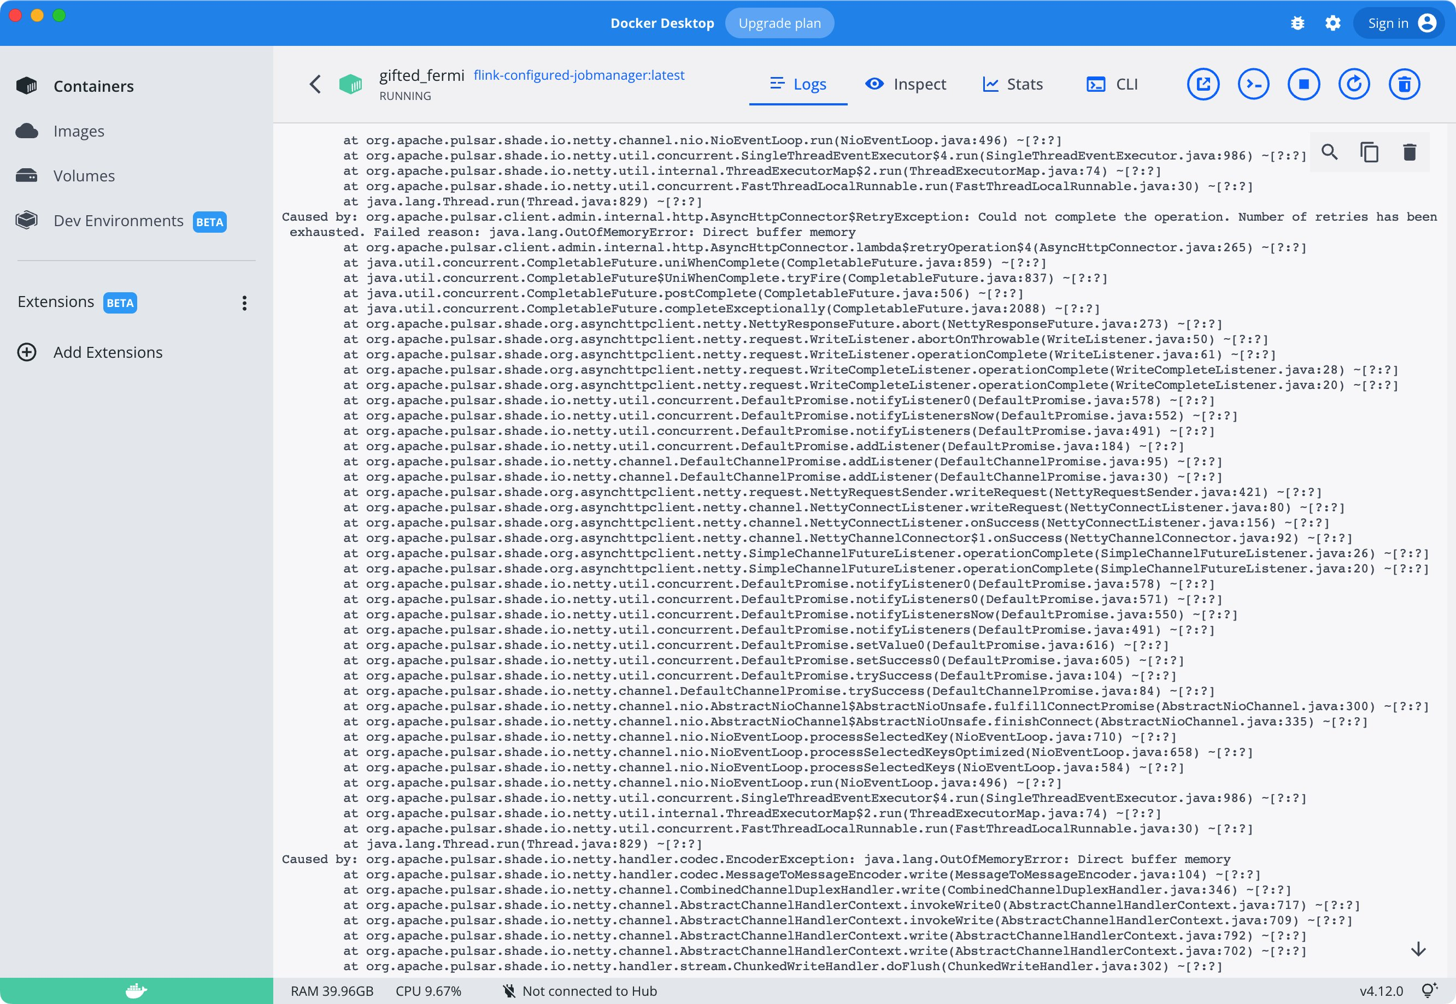Click the NettyChannelConnector$1.onSuccess log line
The width and height of the screenshot is (1456, 1004).
click(x=848, y=539)
